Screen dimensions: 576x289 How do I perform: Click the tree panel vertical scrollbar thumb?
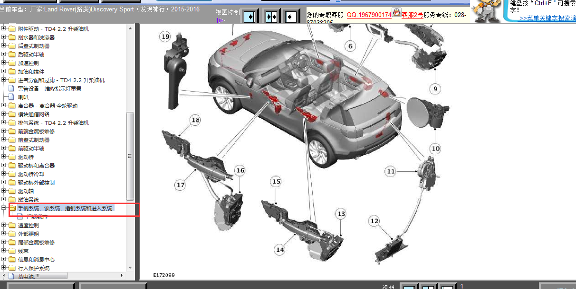coord(130,156)
